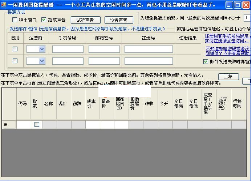This screenshot has width=252, height=181.
Task: Tick the 指数 checkbox in grid row
Action: pos(37,125)
